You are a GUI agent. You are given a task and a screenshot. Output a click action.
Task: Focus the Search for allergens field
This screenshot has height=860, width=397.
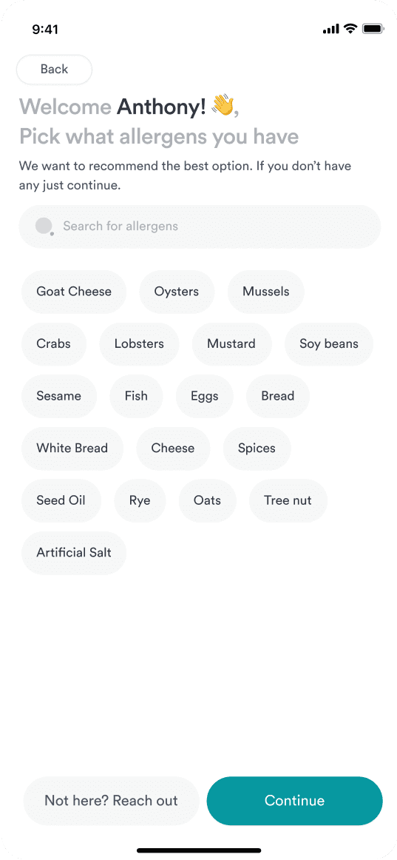[200, 226]
